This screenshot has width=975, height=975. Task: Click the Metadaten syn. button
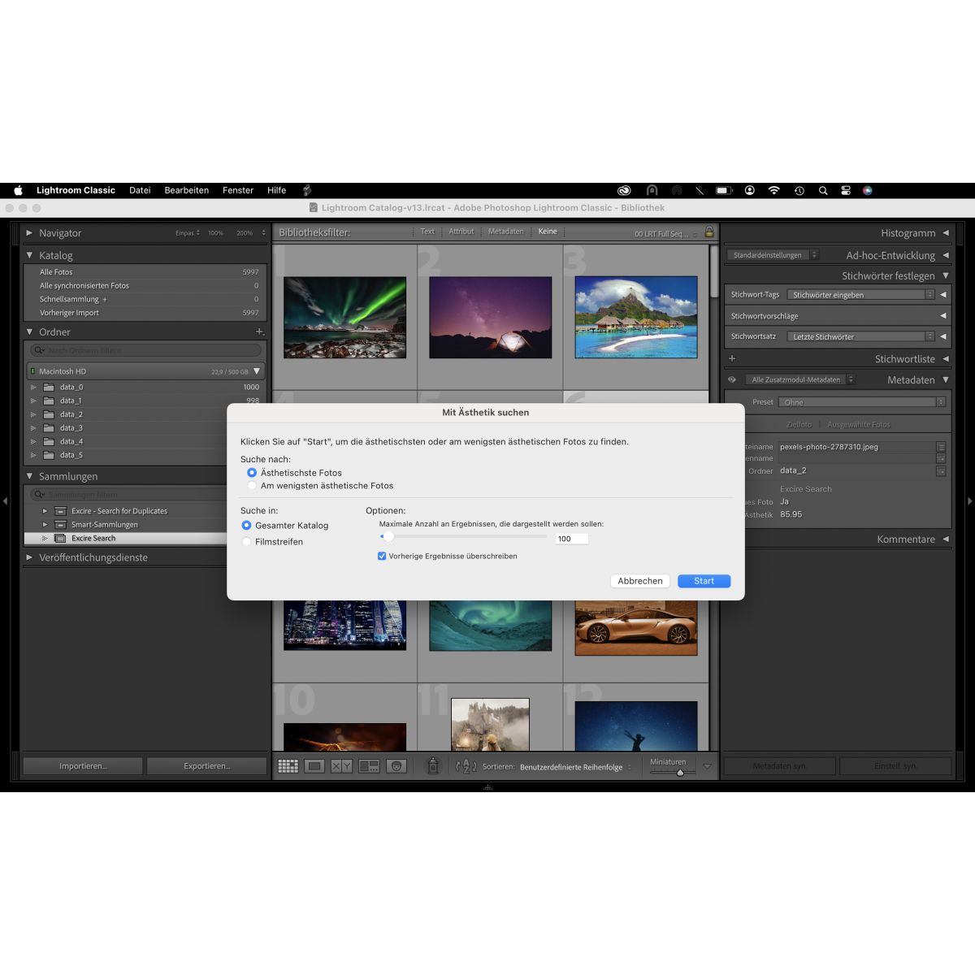[x=780, y=766]
